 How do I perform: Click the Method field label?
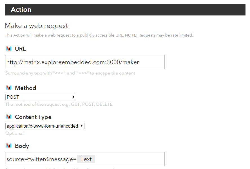click(x=26, y=88)
